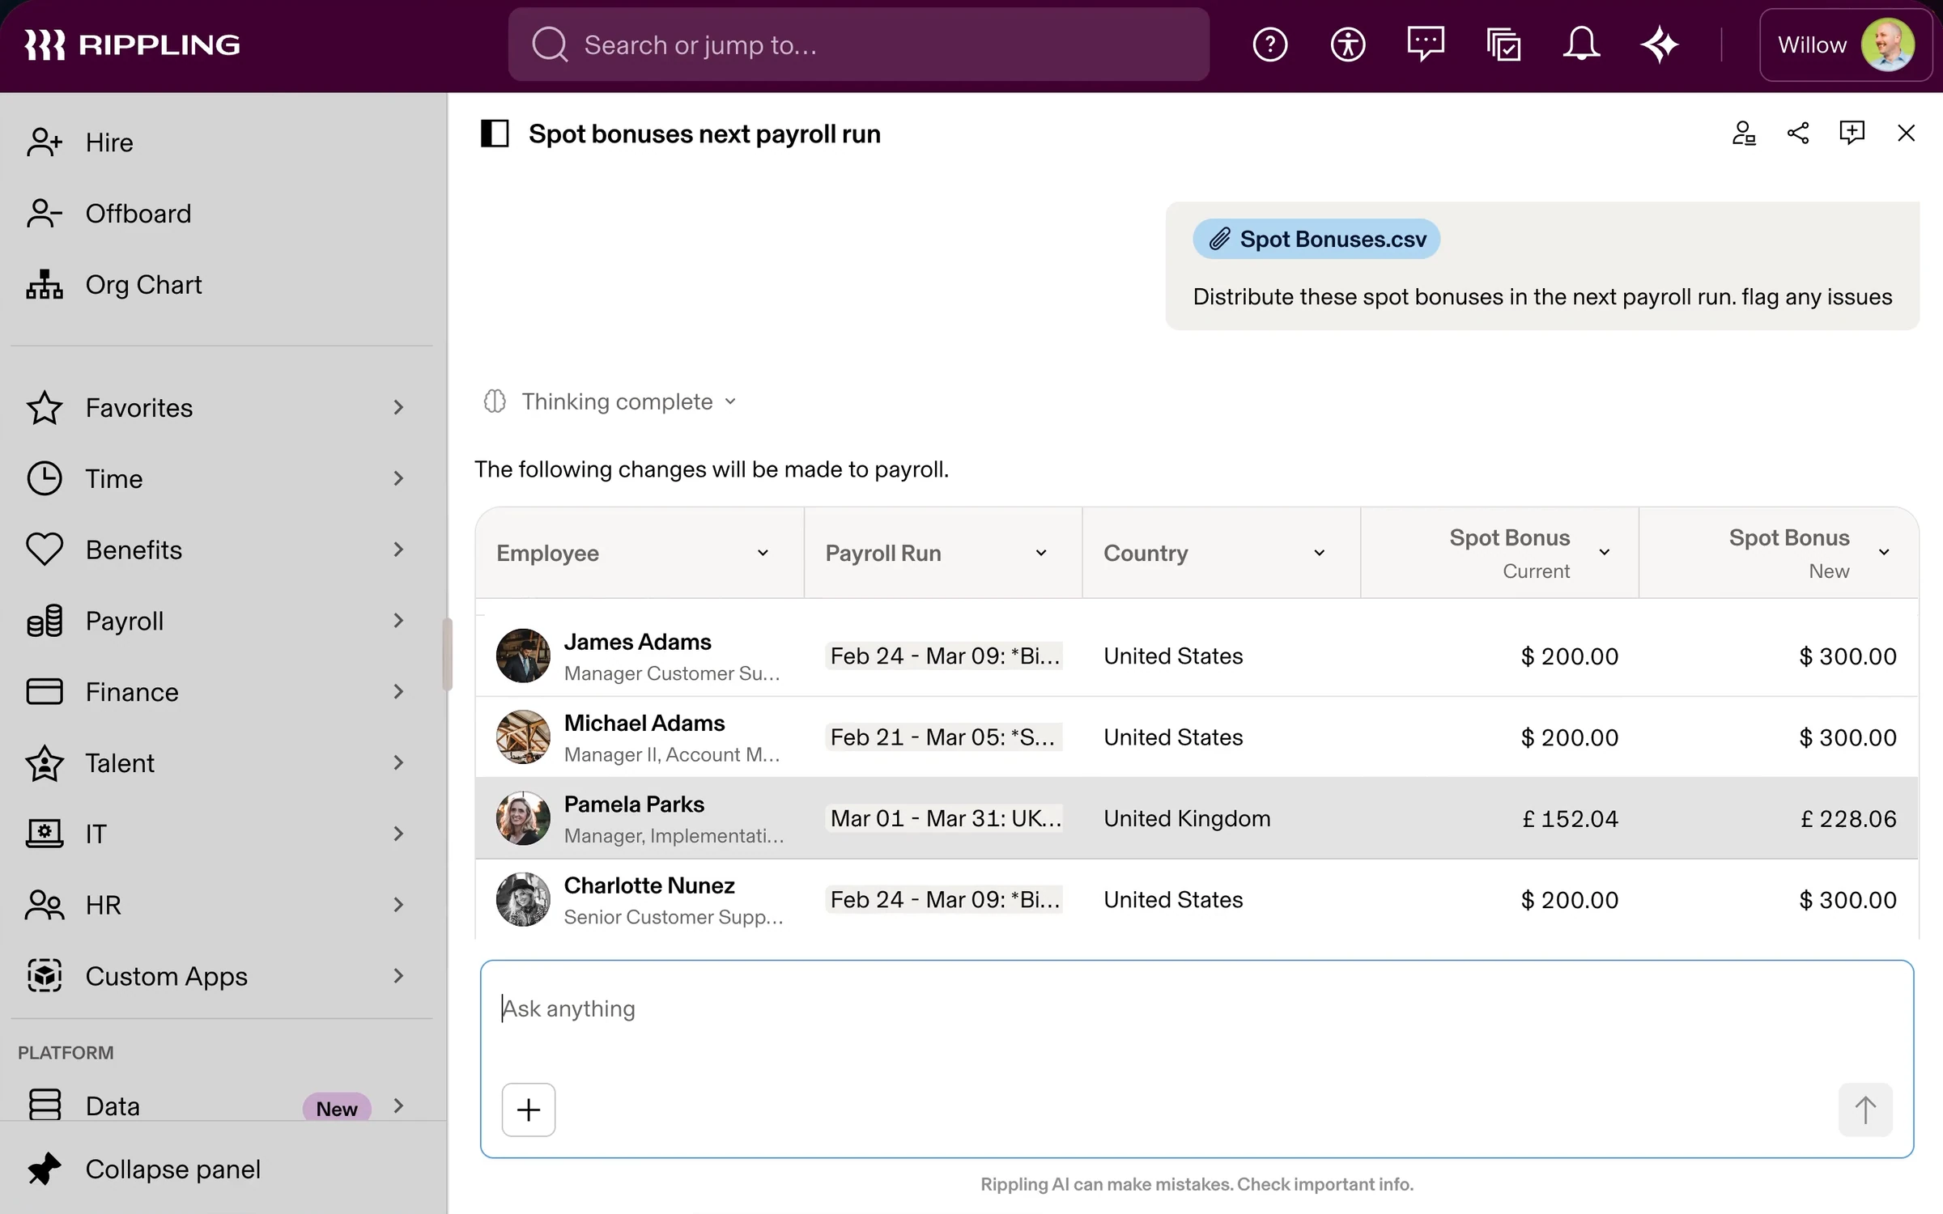Screen dimensions: 1943x1214
Task: Click the IT laptop icon
Action: [45, 834]
